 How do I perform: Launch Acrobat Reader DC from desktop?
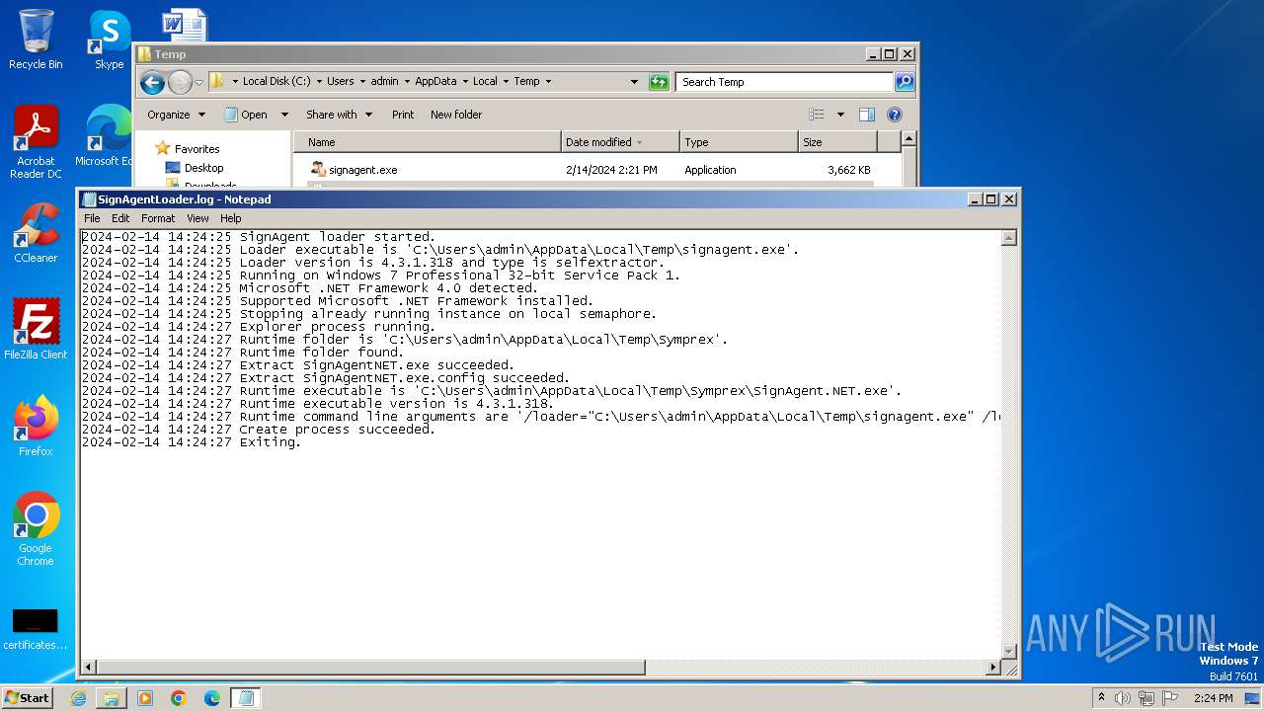click(36, 142)
